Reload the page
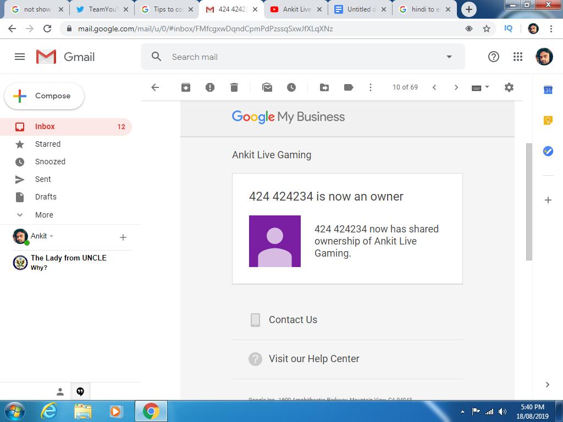The width and height of the screenshot is (563, 422). coord(47,29)
